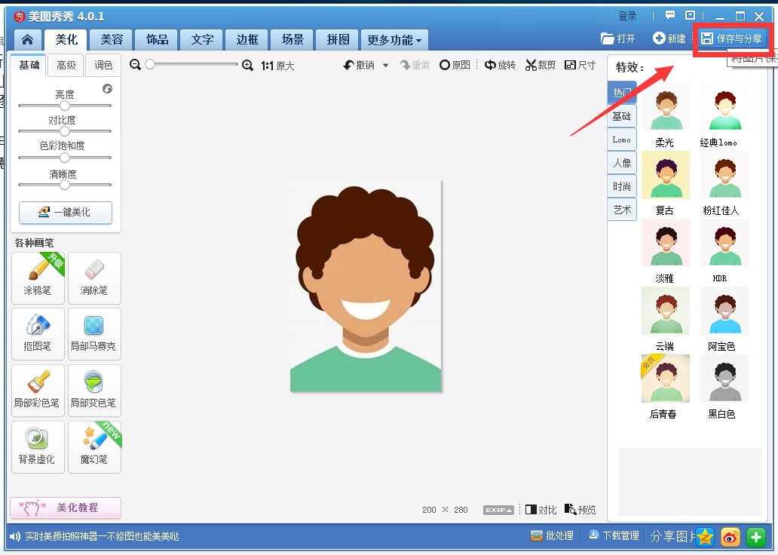
Task: Pick the 背景虚化 background blur tool
Action: click(38, 446)
